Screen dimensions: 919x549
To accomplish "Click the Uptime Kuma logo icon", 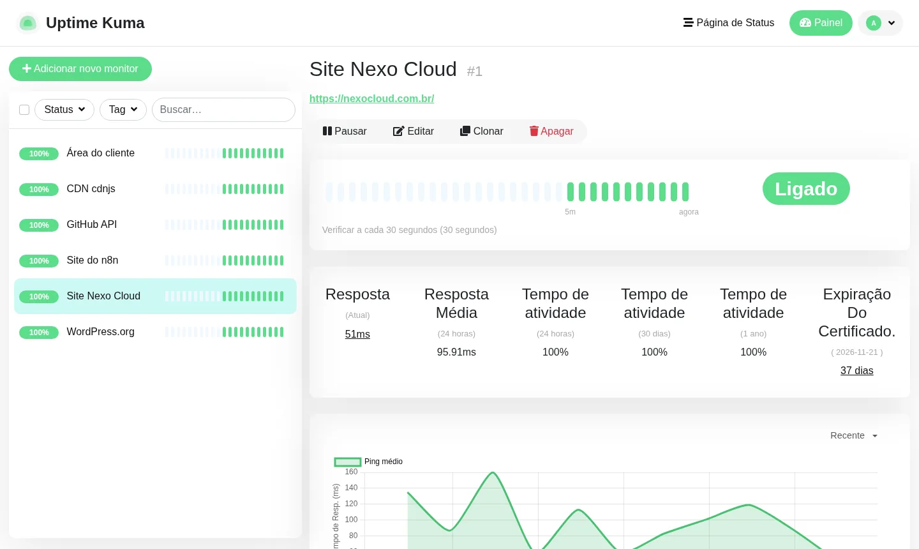I will pos(27,23).
